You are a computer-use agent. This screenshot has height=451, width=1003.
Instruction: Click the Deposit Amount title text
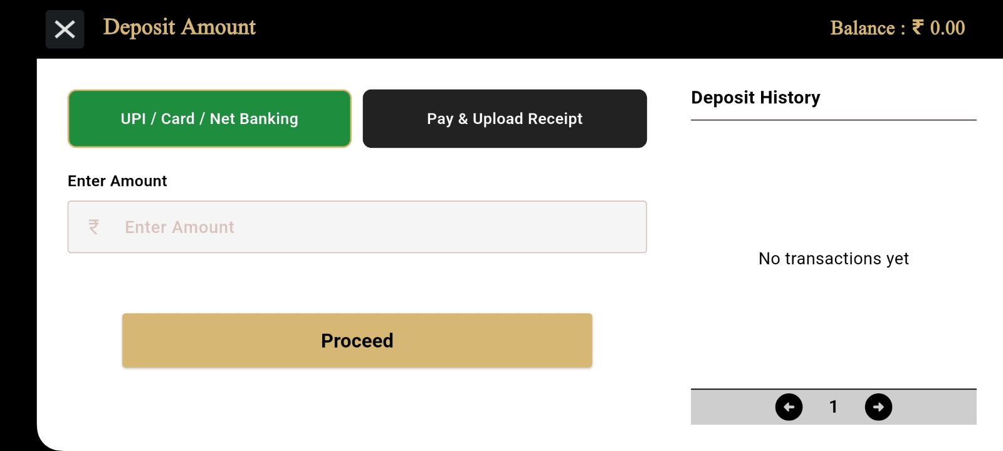[x=179, y=28]
